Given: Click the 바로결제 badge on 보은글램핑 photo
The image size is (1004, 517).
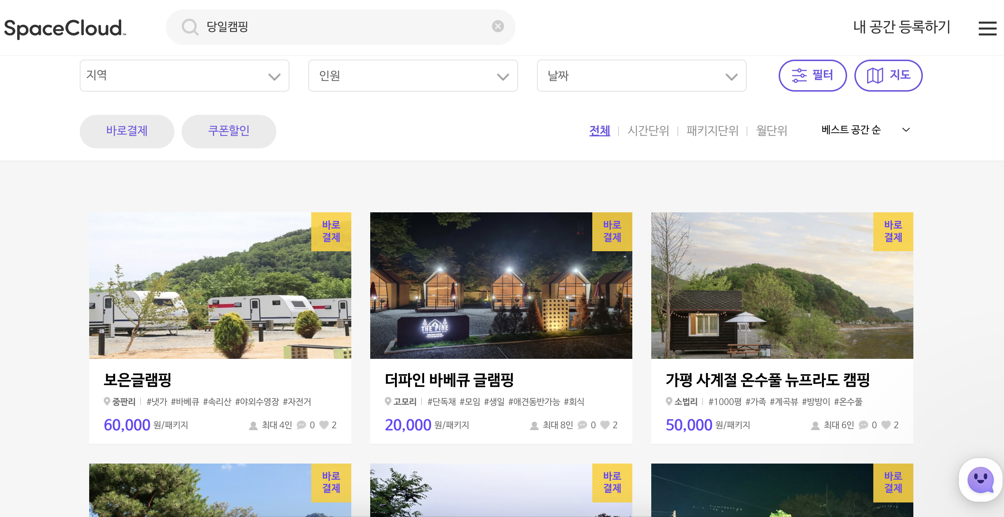Looking at the screenshot, I should pyautogui.click(x=331, y=232).
